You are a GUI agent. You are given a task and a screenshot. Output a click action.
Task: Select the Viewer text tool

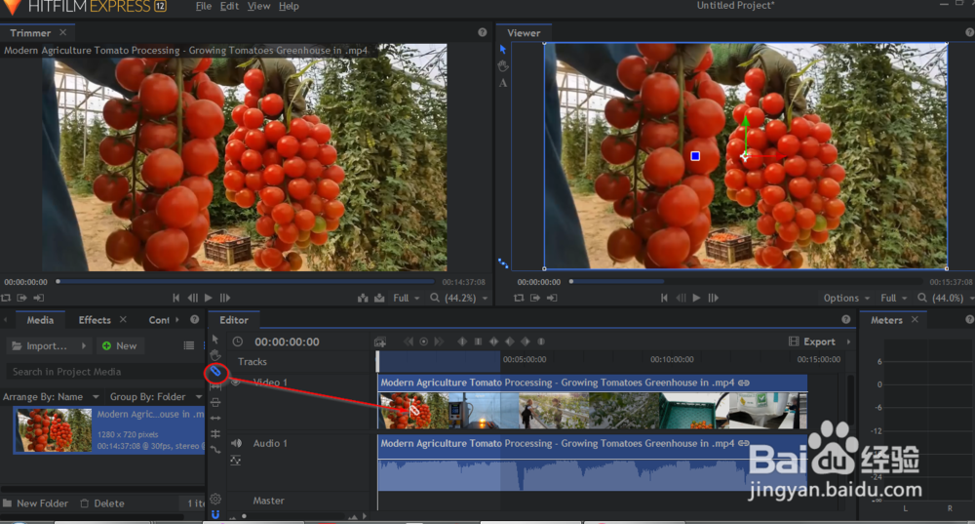point(503,83)
